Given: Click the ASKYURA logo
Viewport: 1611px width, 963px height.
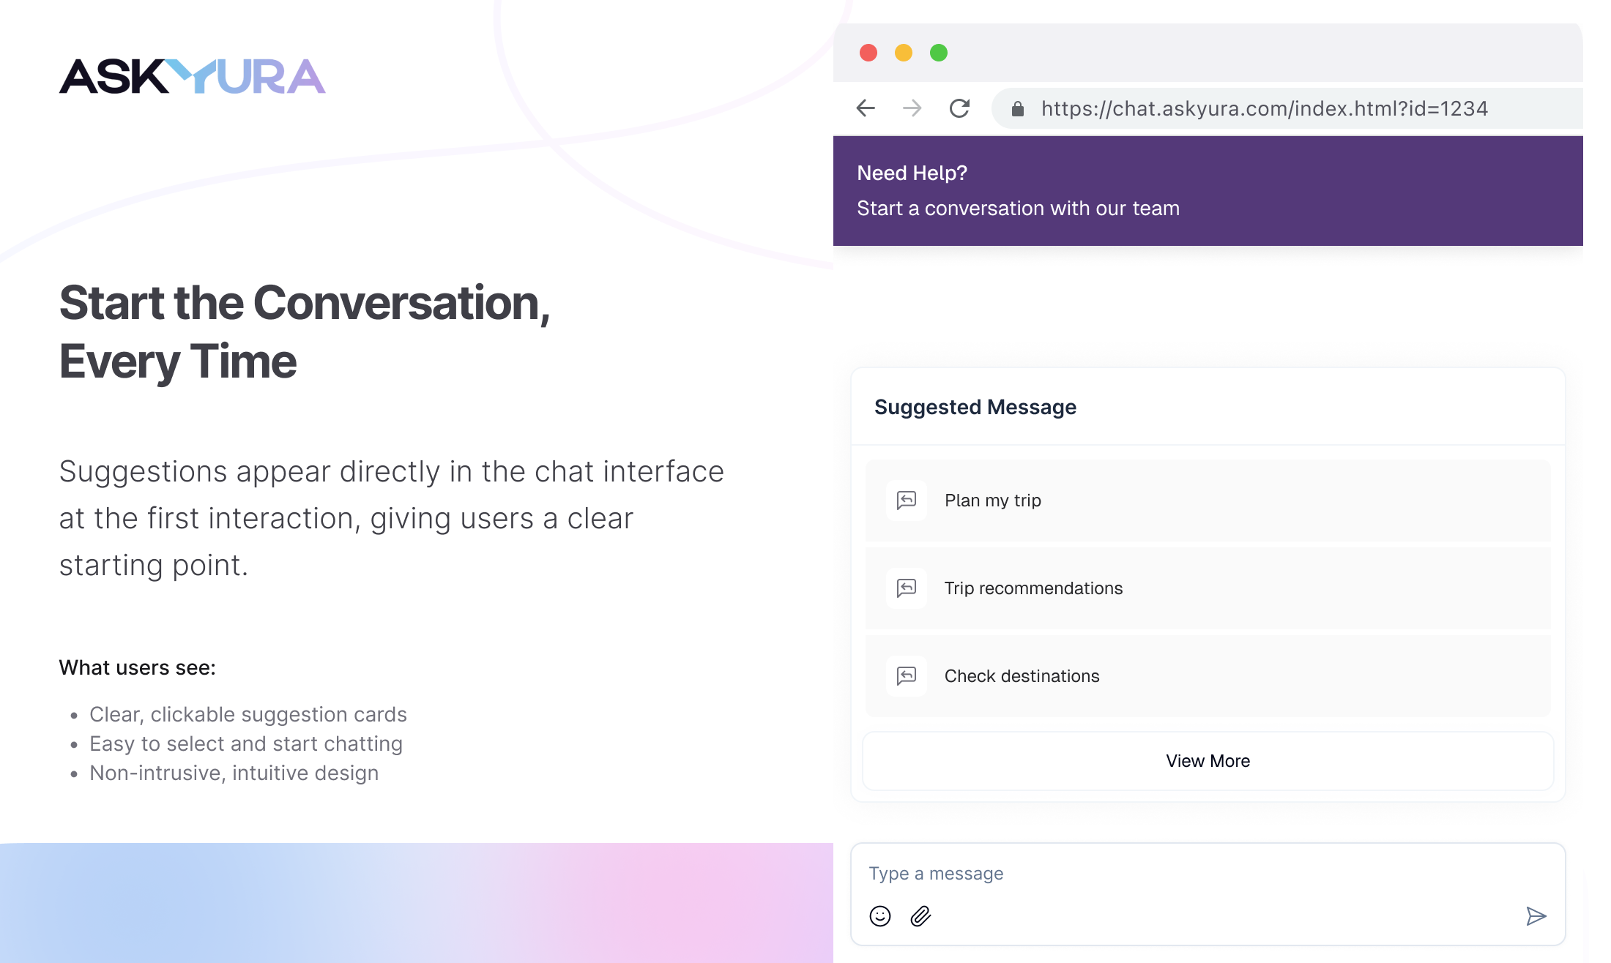Looking at the screenshot, I should [192, 76].
